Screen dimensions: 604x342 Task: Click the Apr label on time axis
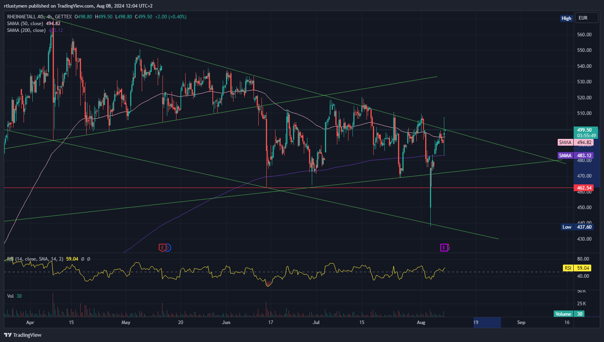point(30,322)
